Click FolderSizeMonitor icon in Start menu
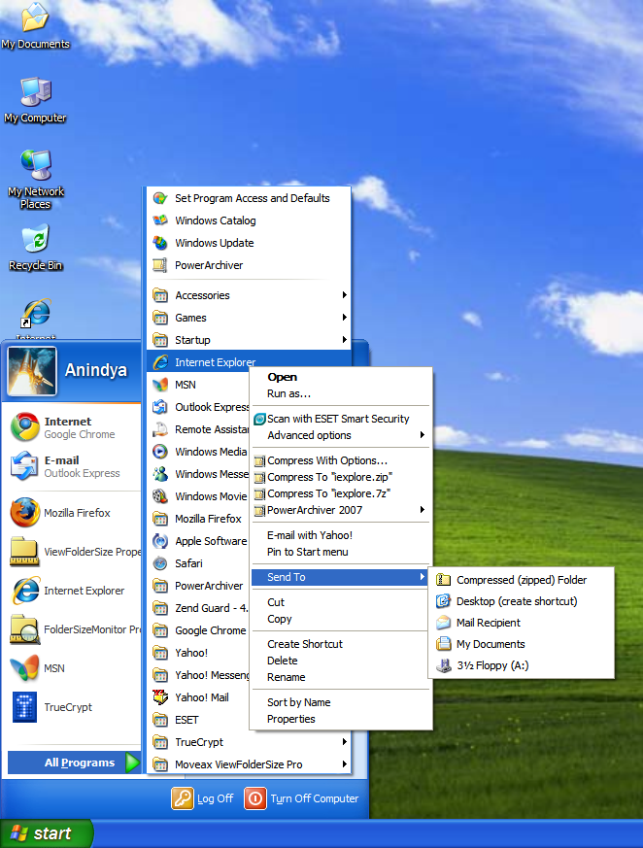The width and height of the screenshot is (643, 848). pos(25,629)
